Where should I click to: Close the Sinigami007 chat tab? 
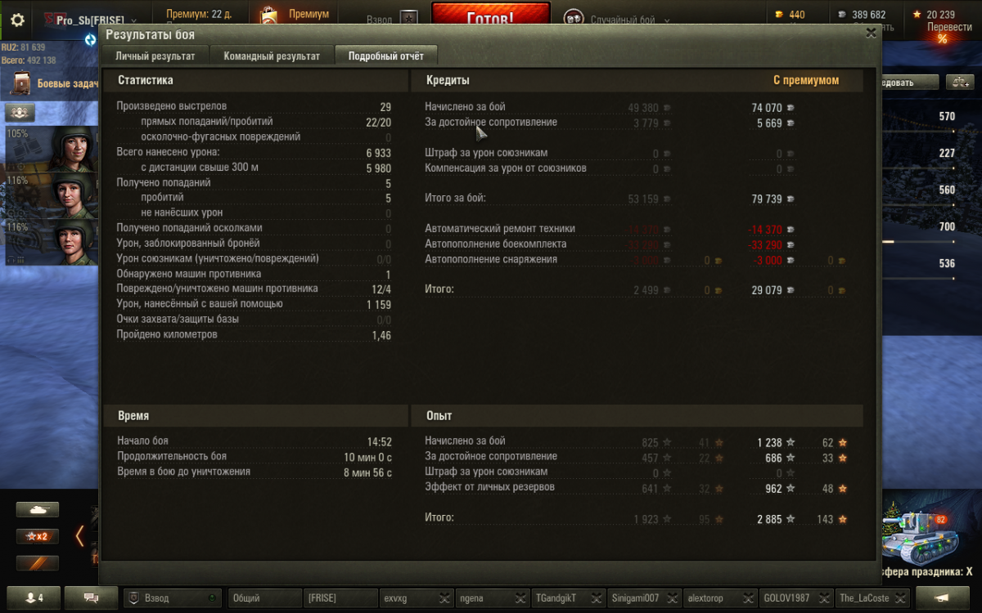click(672, 598)
